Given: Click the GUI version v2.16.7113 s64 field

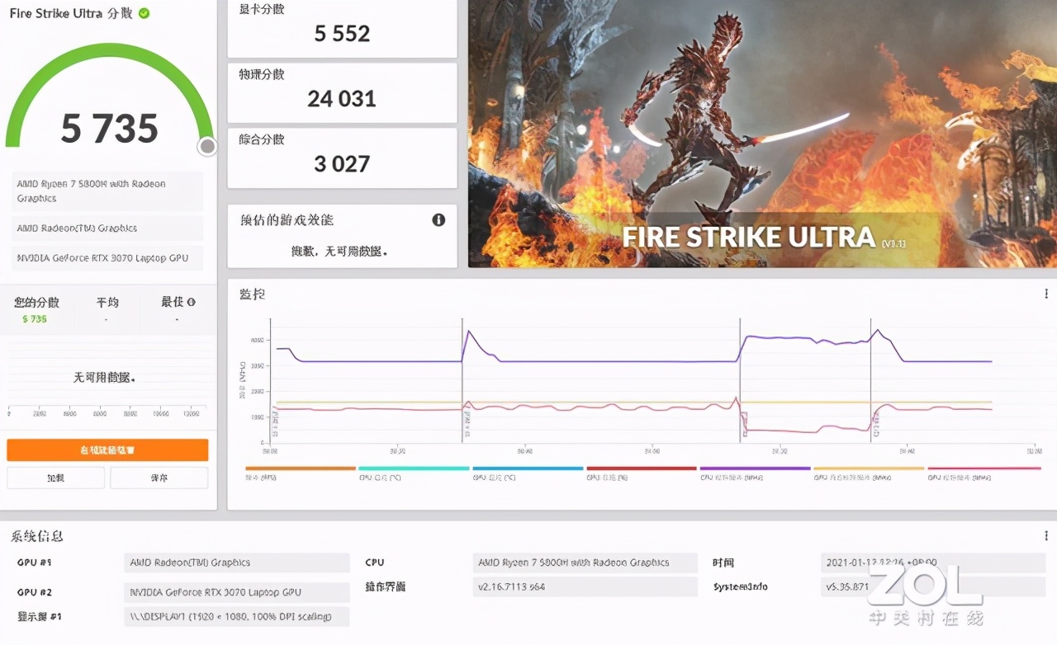Looking at the screenshot, I should click(x=585, y=586).
